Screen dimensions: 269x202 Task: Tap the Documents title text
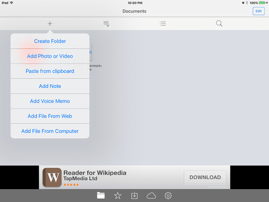(134, 11)
